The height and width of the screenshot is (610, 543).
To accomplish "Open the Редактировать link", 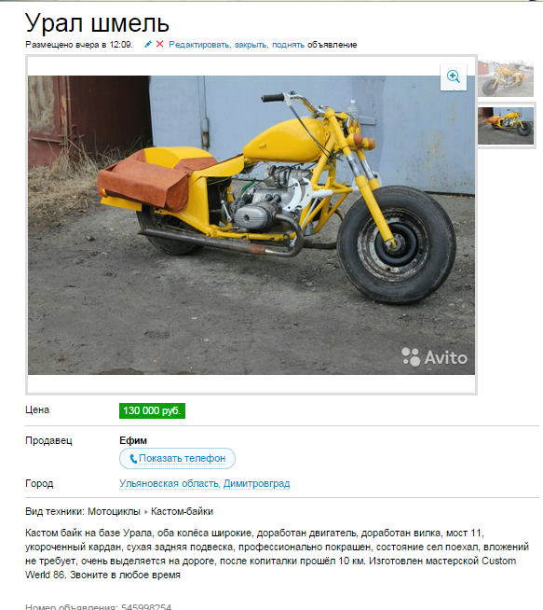I will point(199,45).
